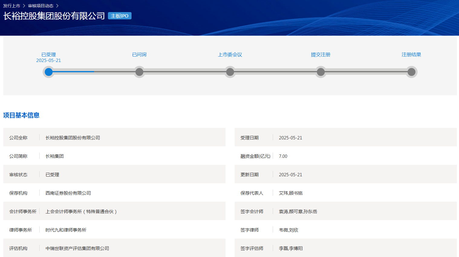Click the 签字律师 field label

click(250, 230)
